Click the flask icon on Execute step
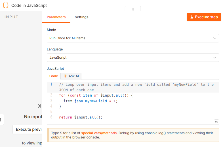The height and width of the screenshot is (147, 223). pyautogui.click(x=192, y=17)
